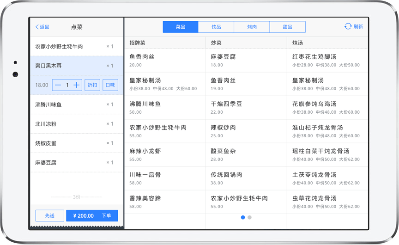The height and width of the screenshot is (245, 399).
Task: Tap the back chevron next to 返回
Action: coord(37,27)
